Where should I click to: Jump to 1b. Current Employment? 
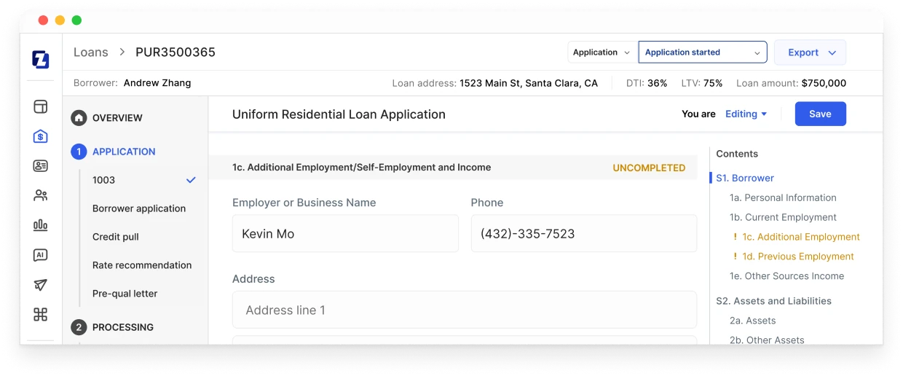click(783, 217)
